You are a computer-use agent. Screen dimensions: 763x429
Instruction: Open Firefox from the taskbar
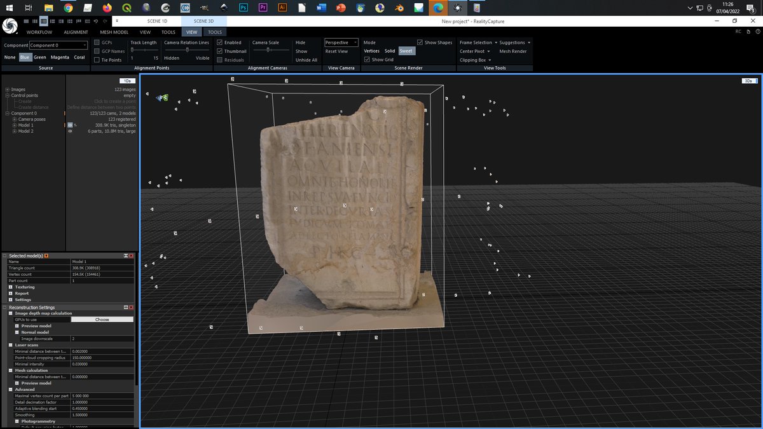(x=107, y=8)
